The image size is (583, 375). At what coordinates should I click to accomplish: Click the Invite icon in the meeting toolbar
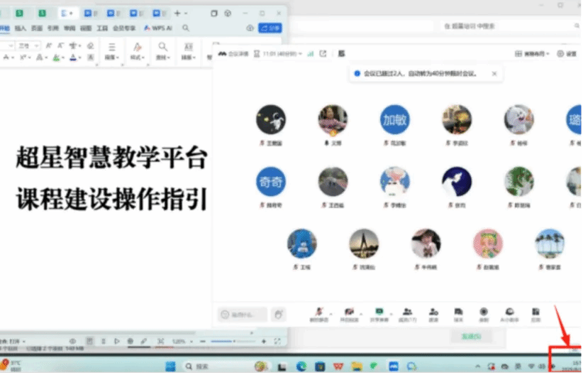tap(433, 313)
